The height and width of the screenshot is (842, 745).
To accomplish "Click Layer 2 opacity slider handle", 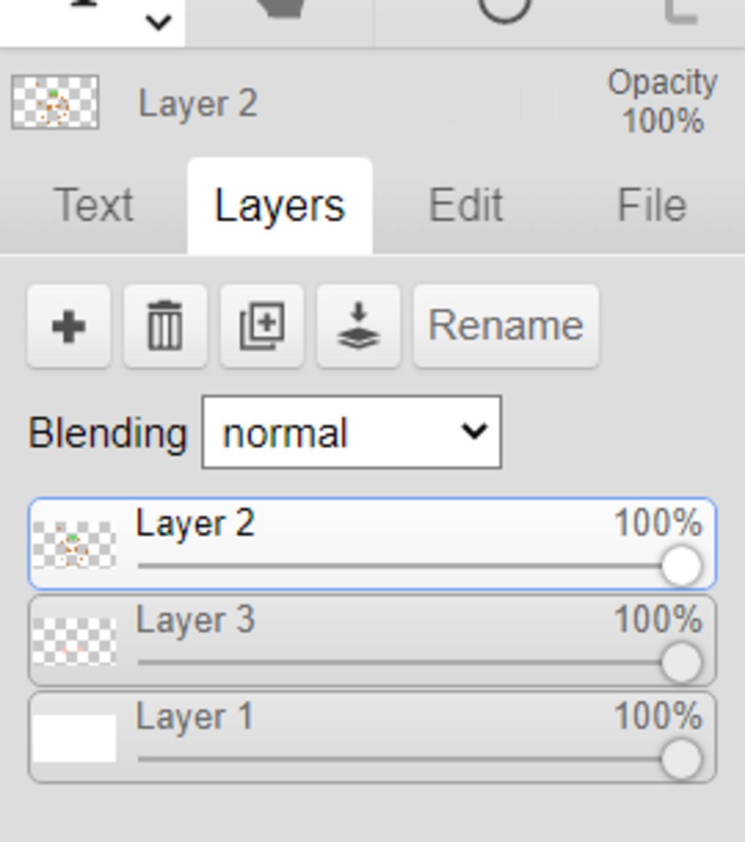I will point(681,566).
